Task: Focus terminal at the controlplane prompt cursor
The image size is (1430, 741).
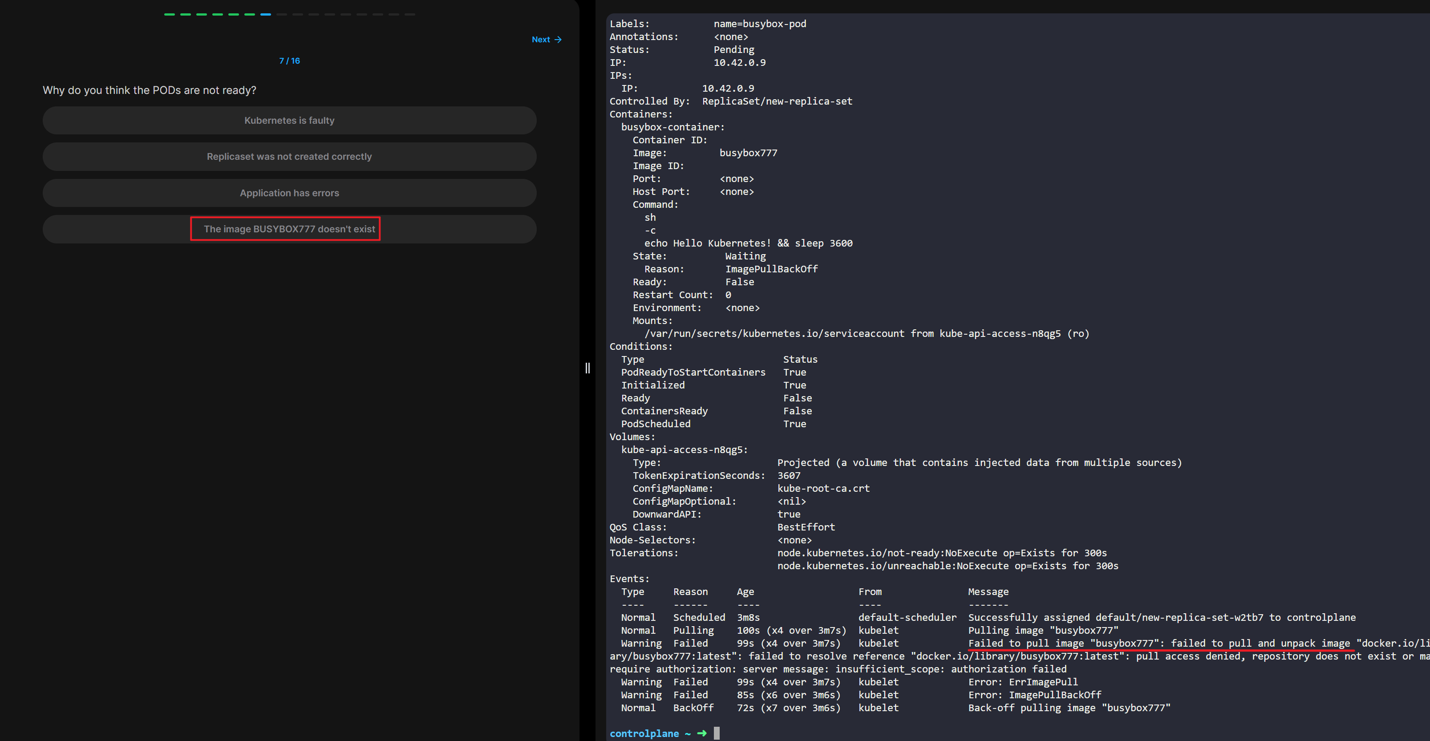Action: (x=717, y=733)
